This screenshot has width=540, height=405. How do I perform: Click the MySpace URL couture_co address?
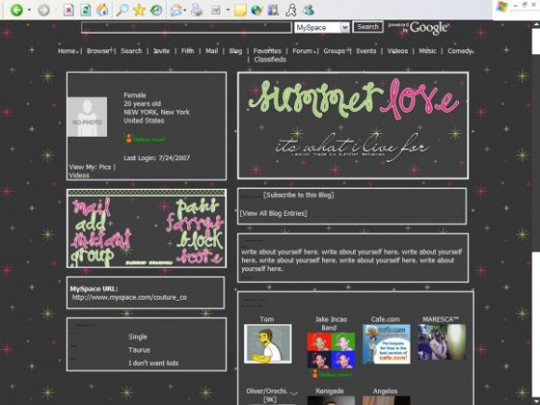[129, 297]
